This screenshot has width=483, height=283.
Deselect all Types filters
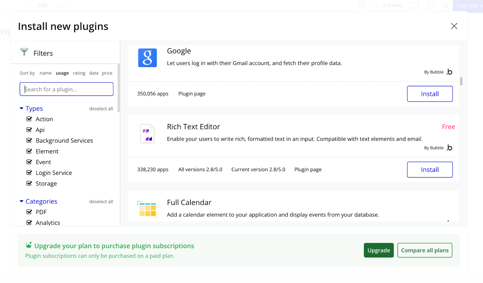101,108
